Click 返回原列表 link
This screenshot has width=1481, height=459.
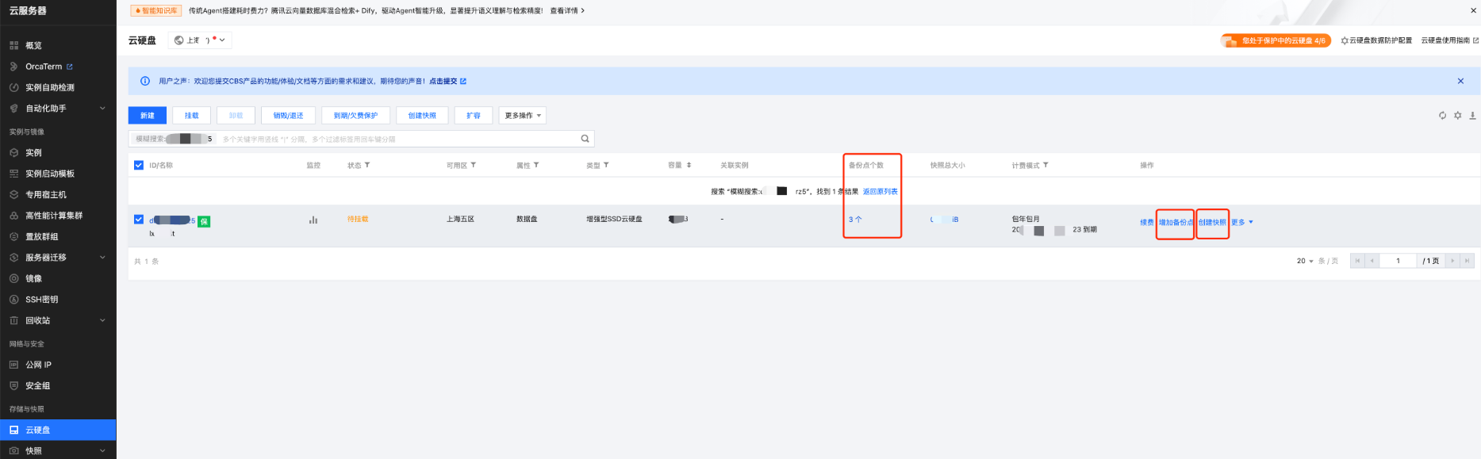pyautogui.click(x=881, y=191)
